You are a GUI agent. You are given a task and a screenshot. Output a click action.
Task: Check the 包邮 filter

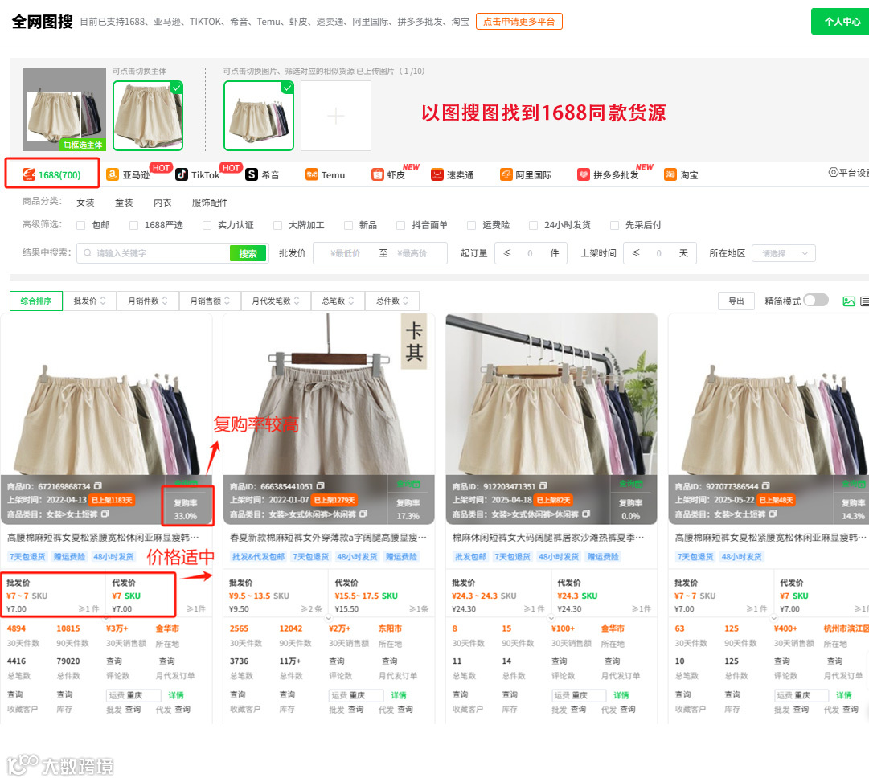coord(81,225)
